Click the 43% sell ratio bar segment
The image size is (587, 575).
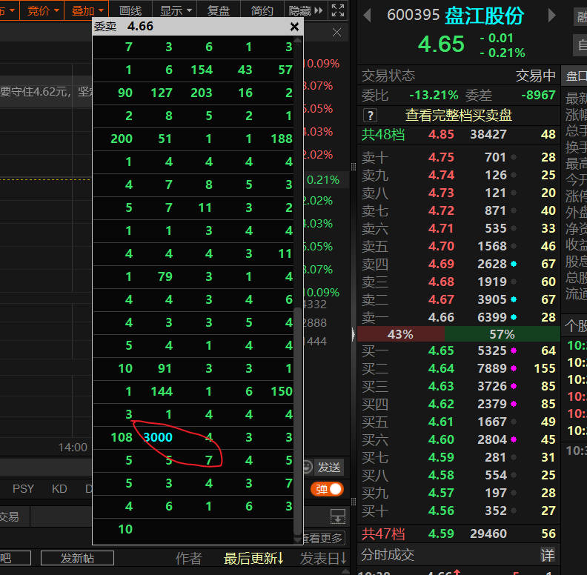(401, 334)
